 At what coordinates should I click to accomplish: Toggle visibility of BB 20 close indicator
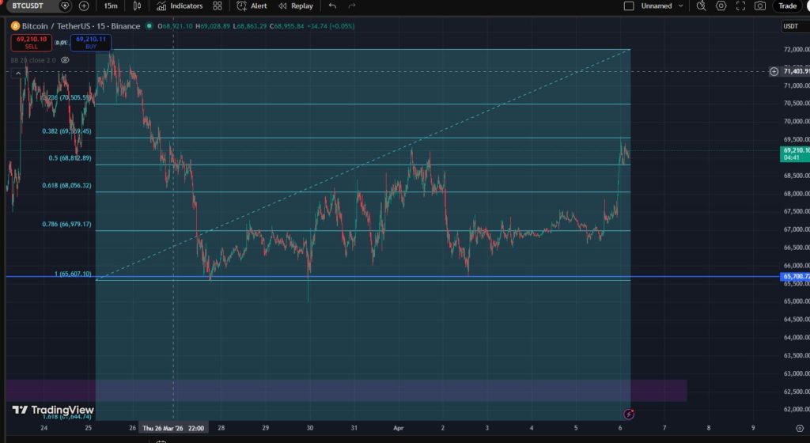pyautogui.click(x=65, y=60)
